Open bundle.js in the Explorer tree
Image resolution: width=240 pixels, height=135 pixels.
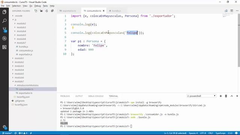(x=23, y=46)
